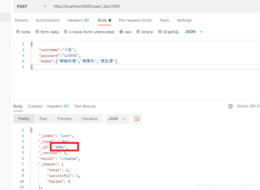Select the form-data radio option
Viewport: 260px width, 190px height.
pyautogui.click(x=37, y=32)
